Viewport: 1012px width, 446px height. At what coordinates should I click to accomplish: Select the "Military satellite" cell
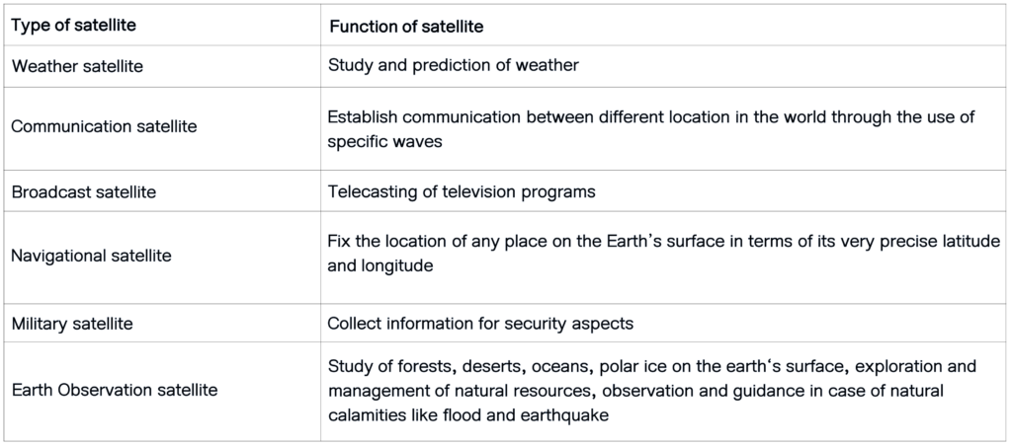point(162,323)
